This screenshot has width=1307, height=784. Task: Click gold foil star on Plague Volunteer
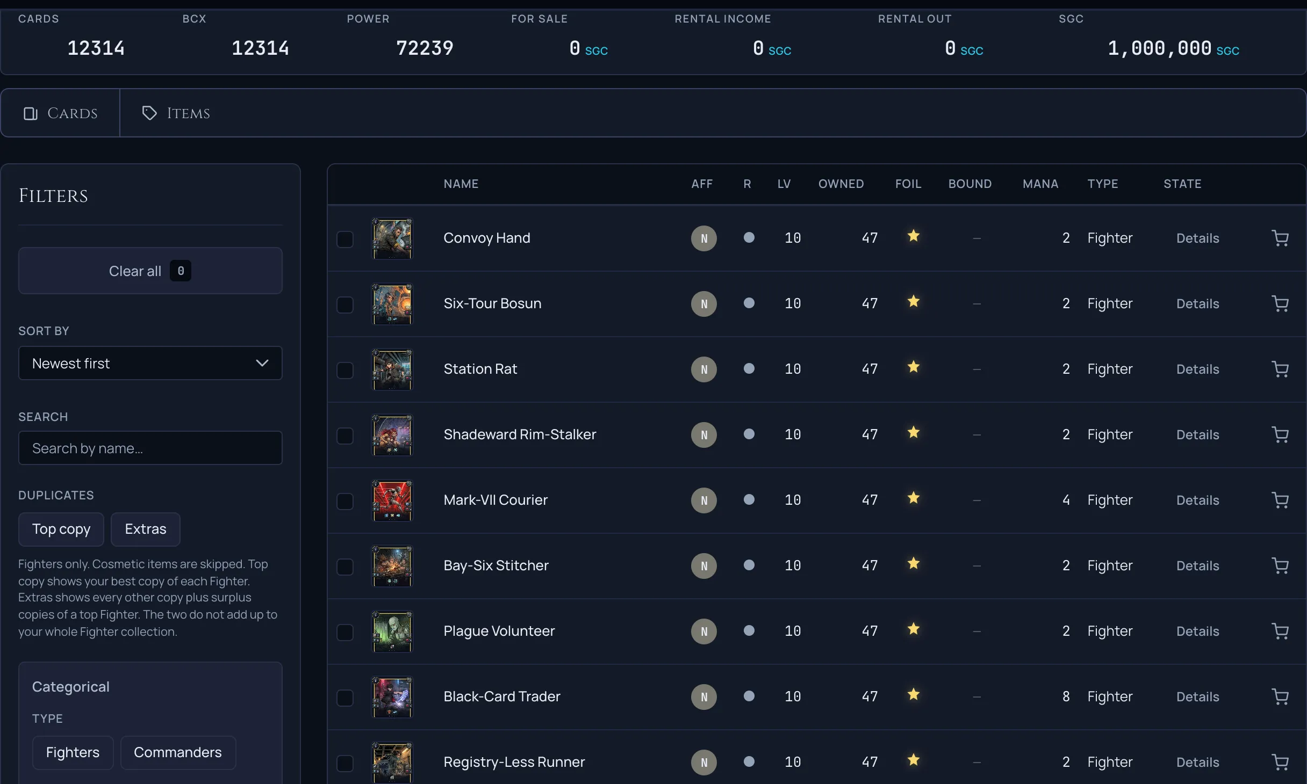point(914,629)
